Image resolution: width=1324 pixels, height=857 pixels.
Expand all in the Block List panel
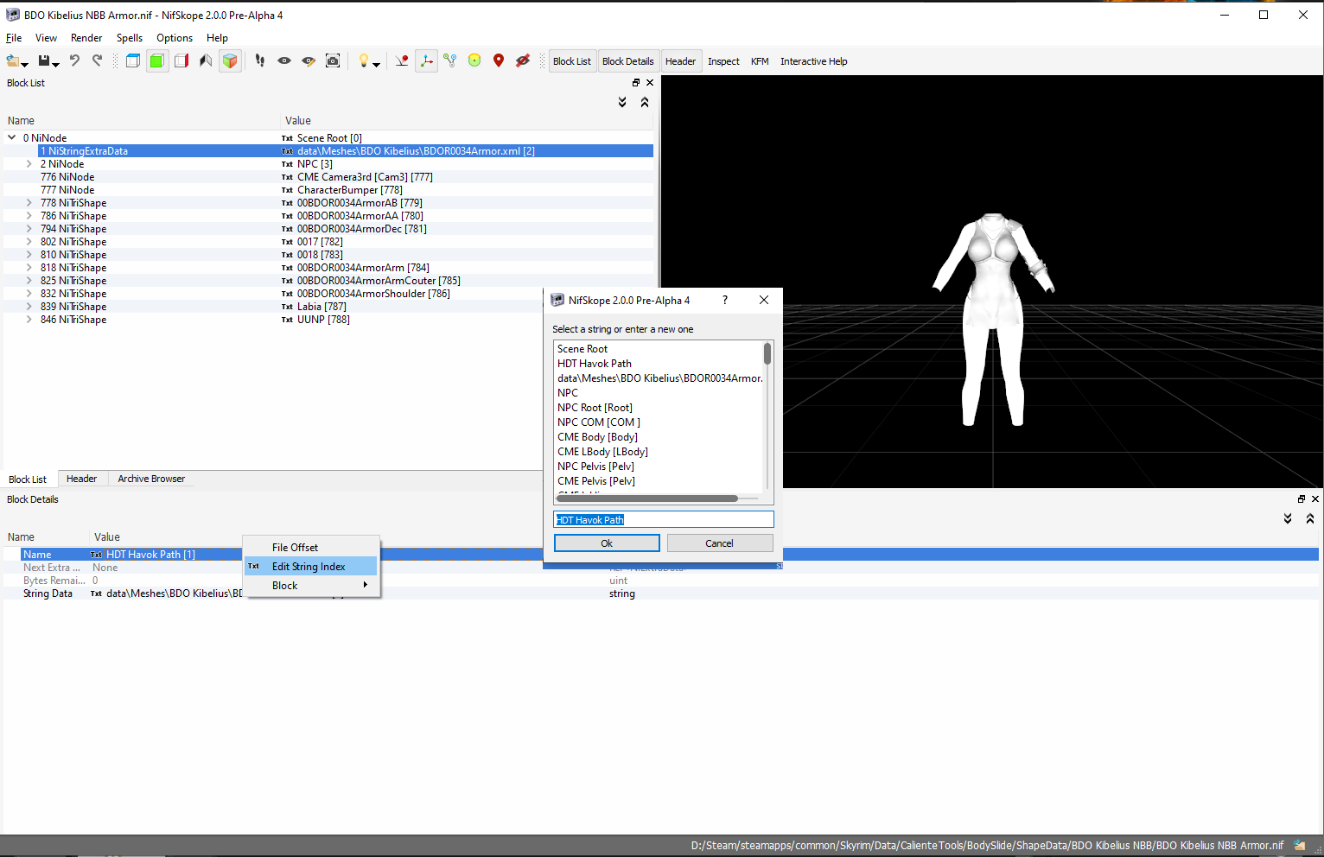pyautogui.click(x=622, y=102)
